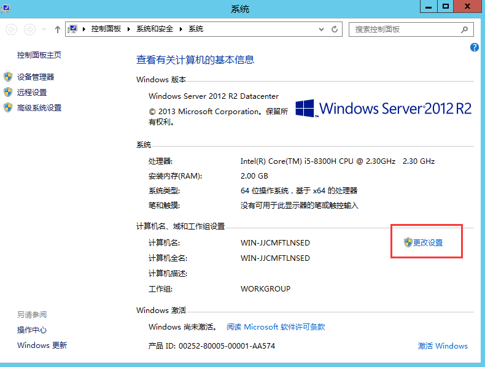Go forward with the Forward arrow
Screen dimensions: 485x367
[x=29, y=29]
